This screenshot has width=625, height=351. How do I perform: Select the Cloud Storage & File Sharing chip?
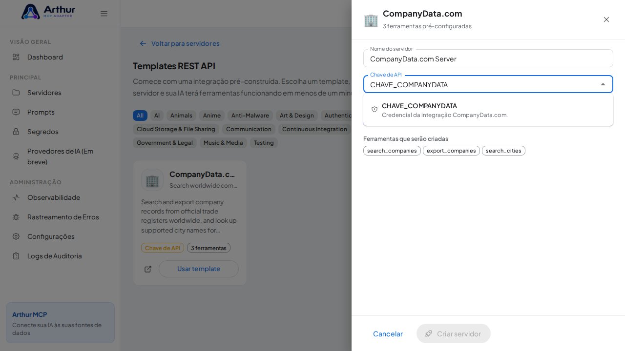pyautogui.click(x=176, y=129)
